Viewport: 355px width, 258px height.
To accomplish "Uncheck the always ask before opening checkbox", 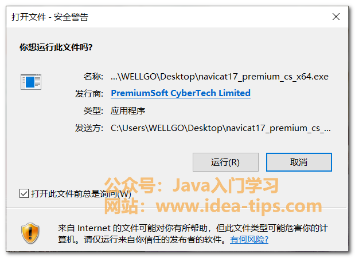I will tap(24, 193).
